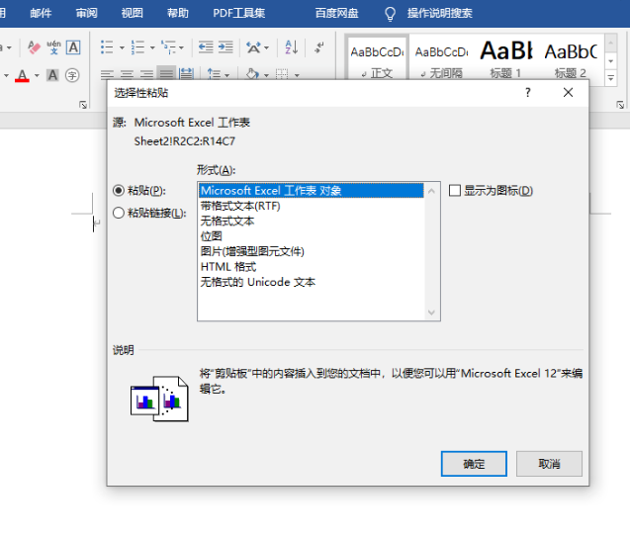Click the align left icon
Image resolution: width=630 pixels, height=540 pixels.
click(x=107, y=75)
